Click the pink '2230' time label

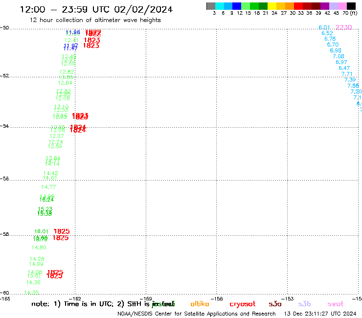pyautogui.click(x=343, y=27)
